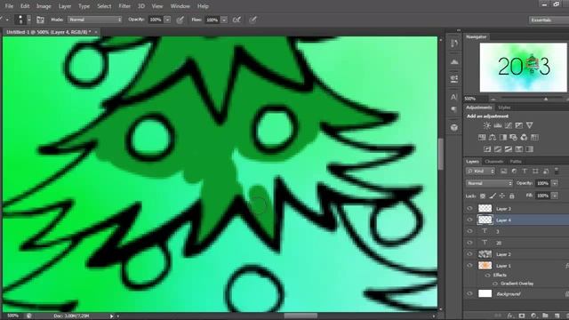The height and width of the screenshot is (320, 569).
Task: Add a Black & White adjustment
Action: pos(503,138)
